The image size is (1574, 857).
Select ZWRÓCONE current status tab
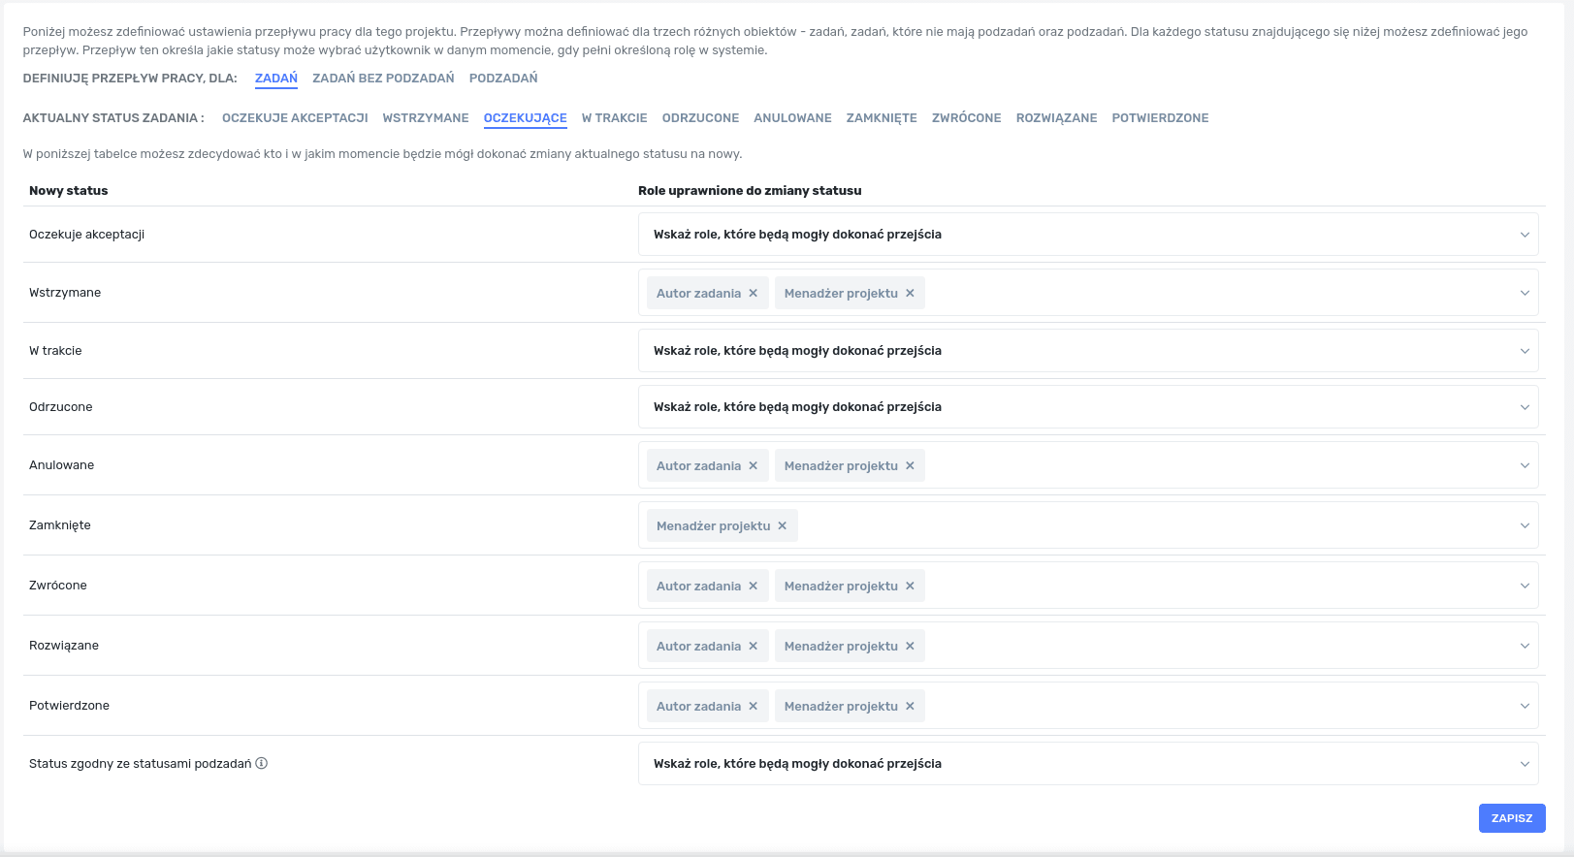(967, 118)
